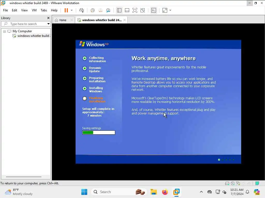Click the hard disk status bar icon

click(227, 183)
